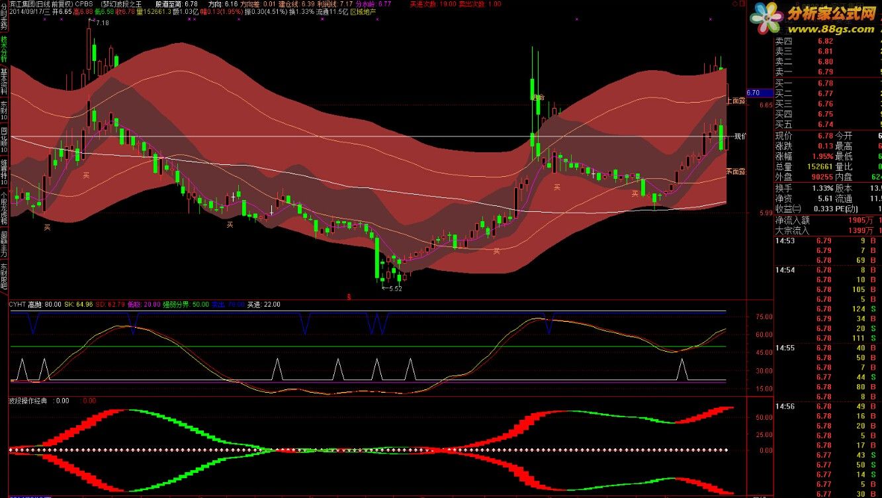Screen dimensions: 882x498
Task: Click the 换手 1.33% quote field
Action: click(x=805, y=189)
